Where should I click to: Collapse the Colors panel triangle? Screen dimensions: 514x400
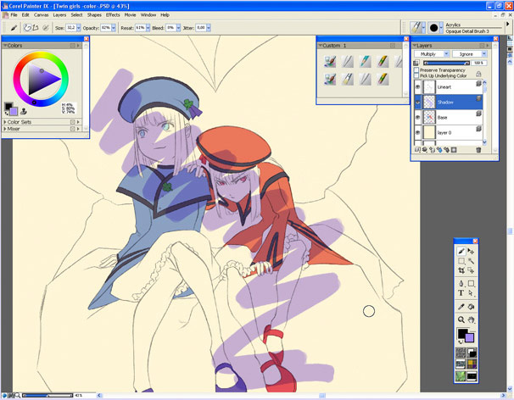point(5,46)
